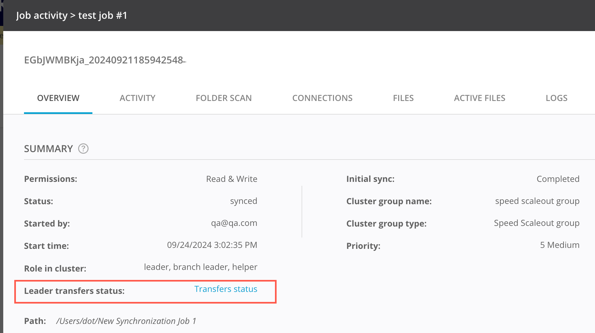Click the job ID EGbJWMBKja_20240921185942548
595x333 pixels.
tap(104, 60)
